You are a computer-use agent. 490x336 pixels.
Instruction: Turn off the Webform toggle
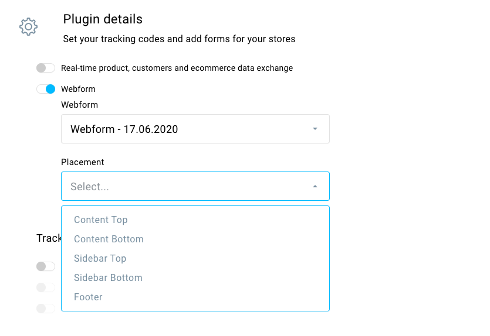coord(46,89)
